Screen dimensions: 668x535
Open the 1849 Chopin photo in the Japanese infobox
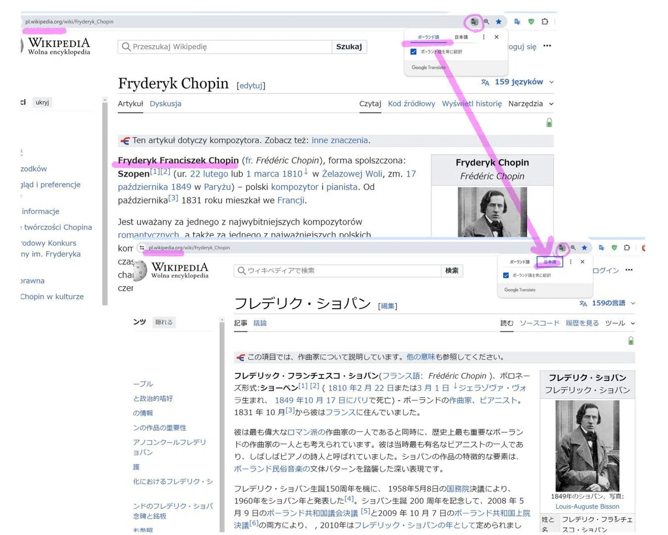tap(587, 446)
